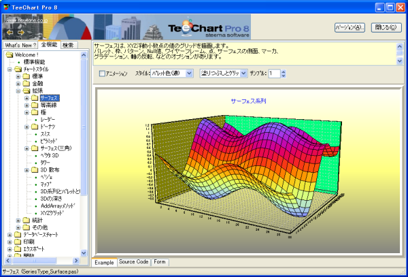Click the 標準 folder icon
This screenshot has height=277, width=408.
click(27, 76)
